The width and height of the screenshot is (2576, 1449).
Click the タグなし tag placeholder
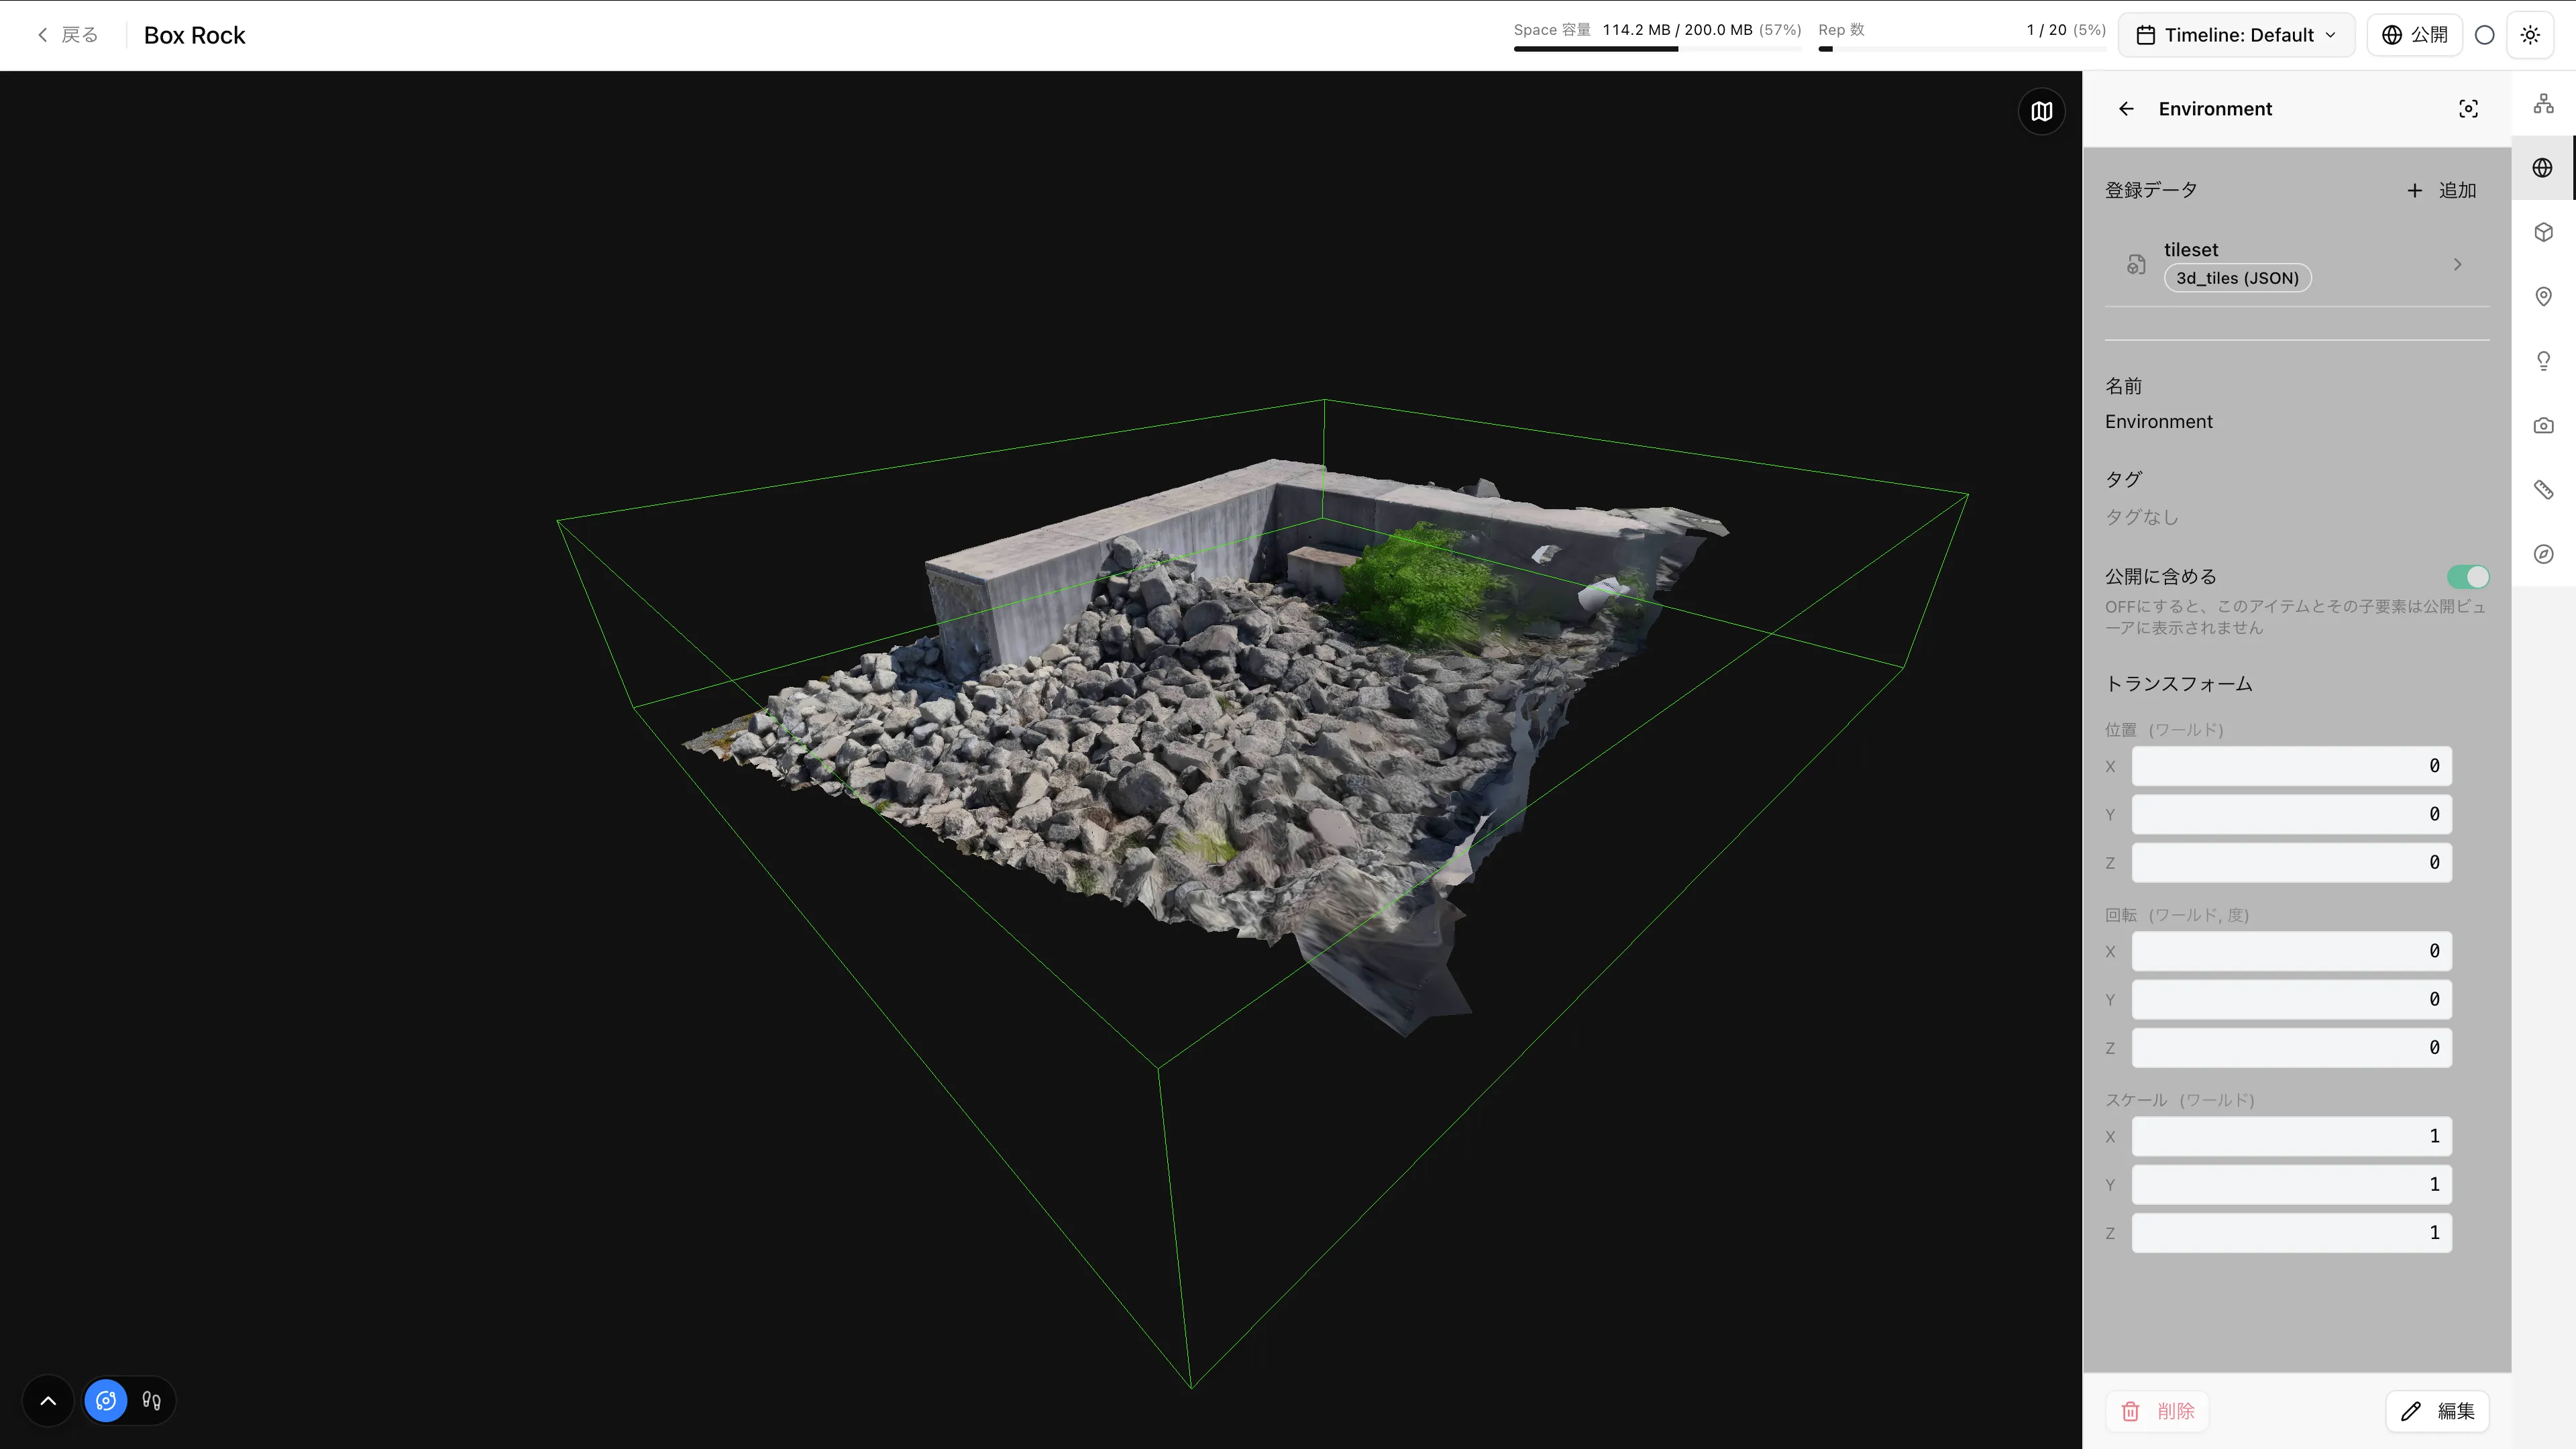[x=2141, y=517]
